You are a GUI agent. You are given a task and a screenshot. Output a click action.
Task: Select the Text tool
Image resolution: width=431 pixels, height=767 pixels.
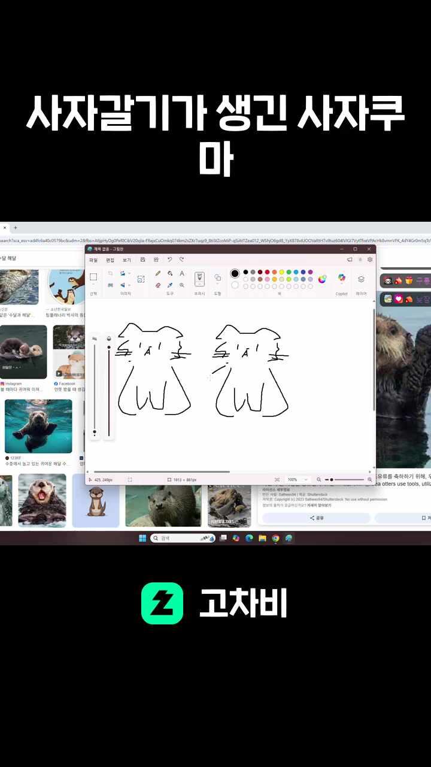pyautogui.click(x=182, y=273)
